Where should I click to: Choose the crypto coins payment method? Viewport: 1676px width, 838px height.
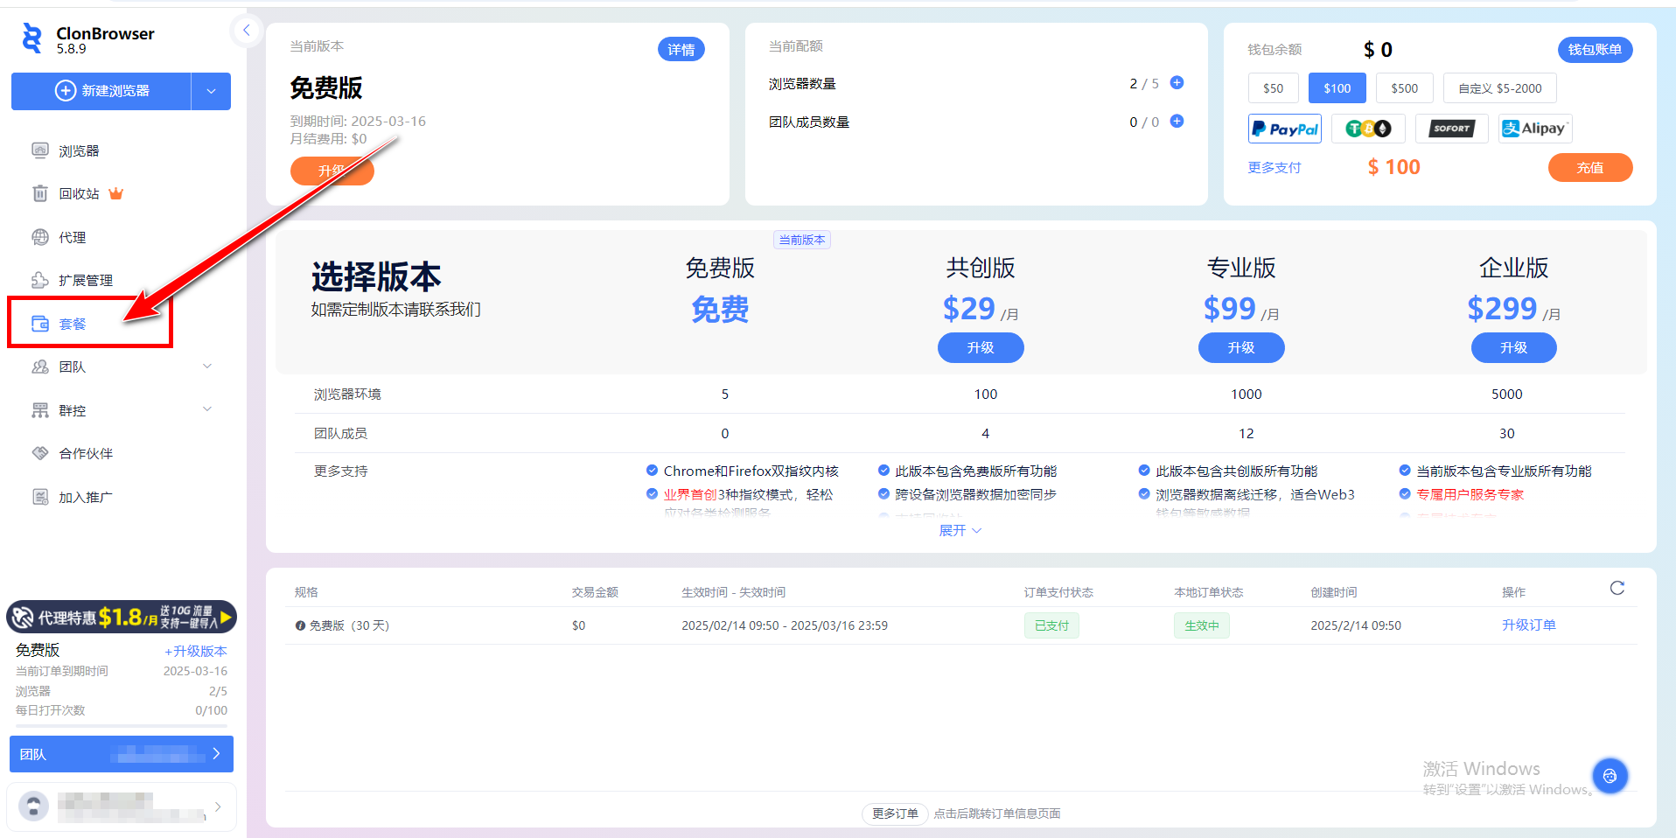click(1368, 129)
